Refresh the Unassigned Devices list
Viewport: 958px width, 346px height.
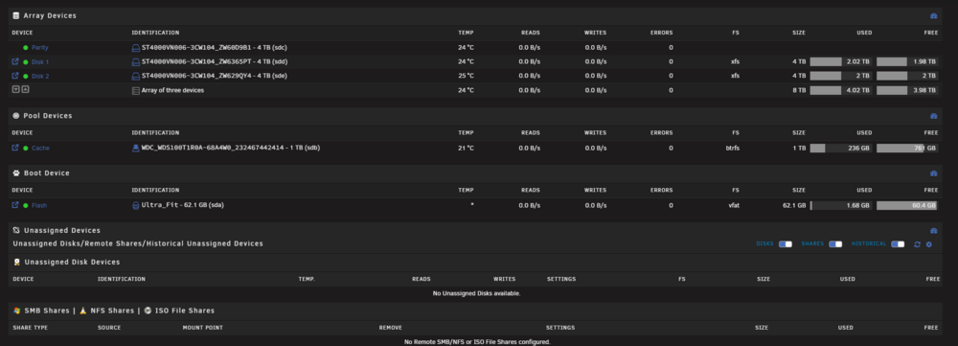click(917, 244)
